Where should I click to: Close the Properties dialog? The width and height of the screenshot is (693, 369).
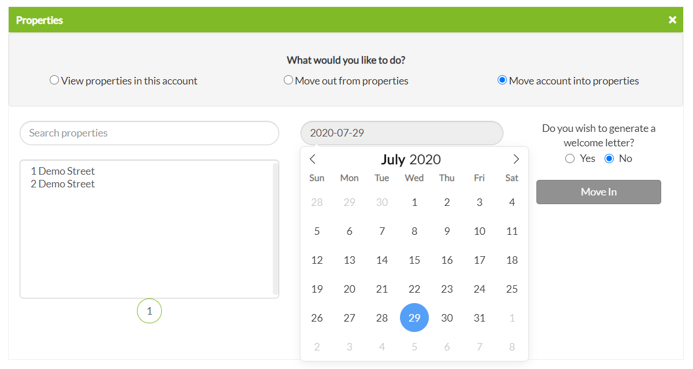pyautogui.click(x=672, y=20)
